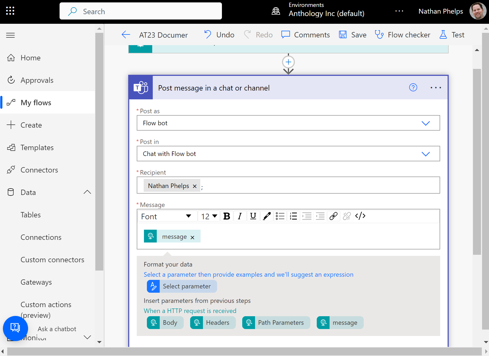The height and width of the screenshot is (356, 489).
Task: Toggle code view in message editor
Action: [x=360, y=216]
